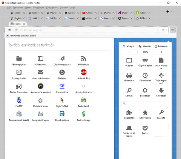
Task: Select the Feliratkozás RSS feed icon
Action: click(84, 58)
